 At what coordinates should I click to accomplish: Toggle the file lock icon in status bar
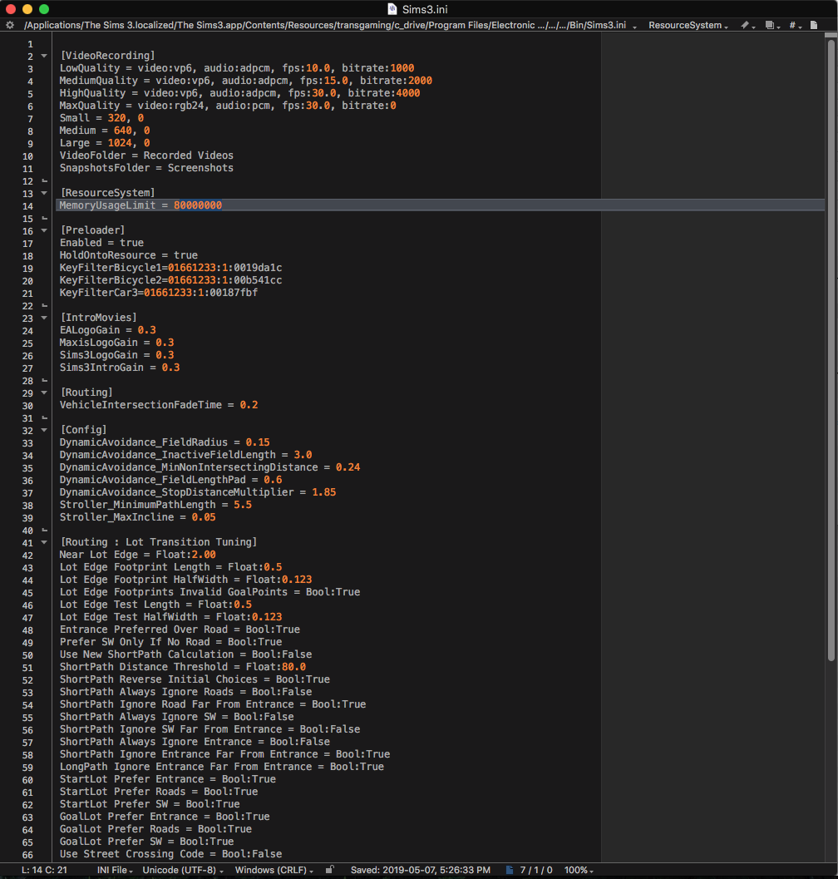329,870
